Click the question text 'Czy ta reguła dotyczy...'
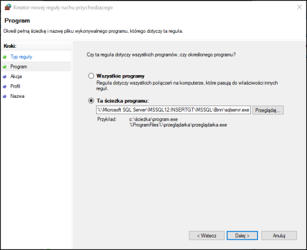This screenshot has height=250, width=307. click(x=161, y=54)
